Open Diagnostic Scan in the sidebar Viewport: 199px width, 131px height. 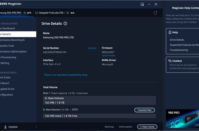[x=18, y=46]
